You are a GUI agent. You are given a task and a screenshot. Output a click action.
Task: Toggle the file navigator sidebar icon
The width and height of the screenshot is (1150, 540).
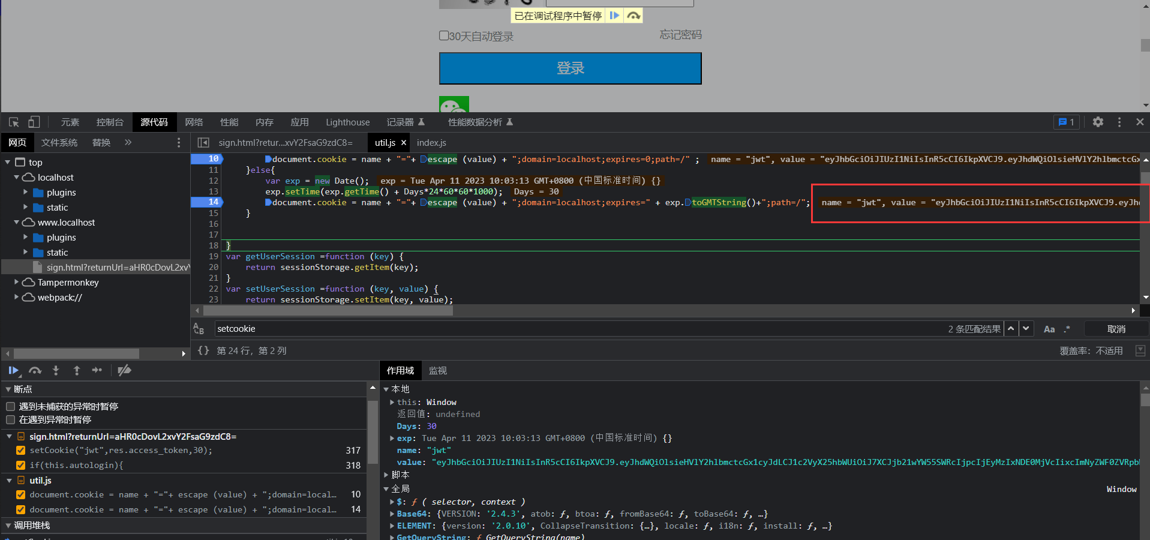(203, 143)
